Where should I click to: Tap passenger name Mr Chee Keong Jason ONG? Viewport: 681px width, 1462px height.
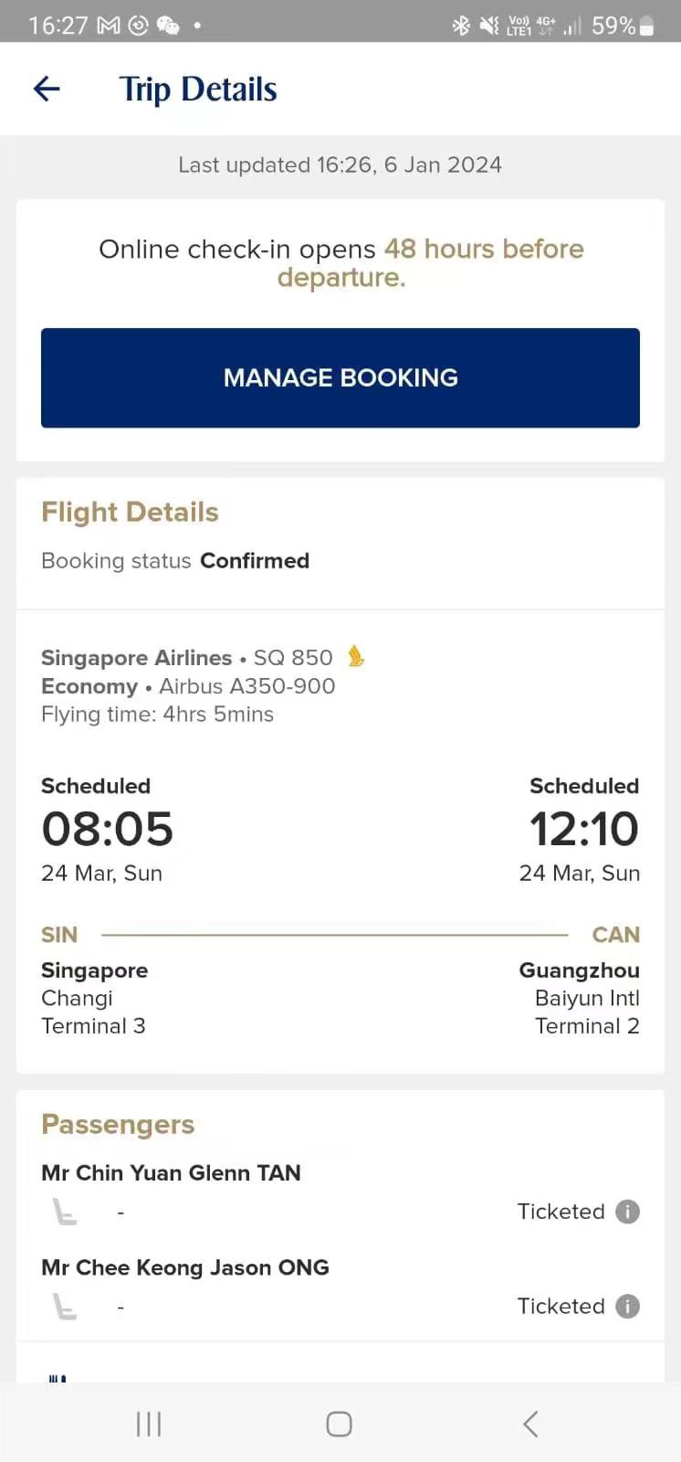pyautogui.click(x=185, y=1267)
